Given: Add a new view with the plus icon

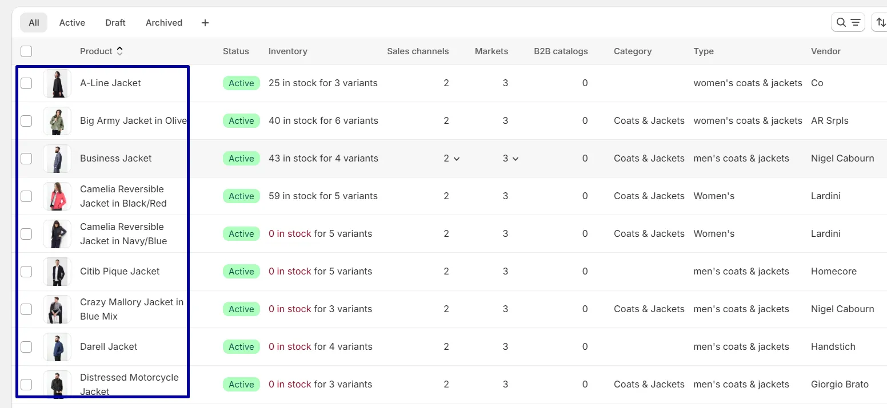Looking at the screenshot, I should (205, 23).
